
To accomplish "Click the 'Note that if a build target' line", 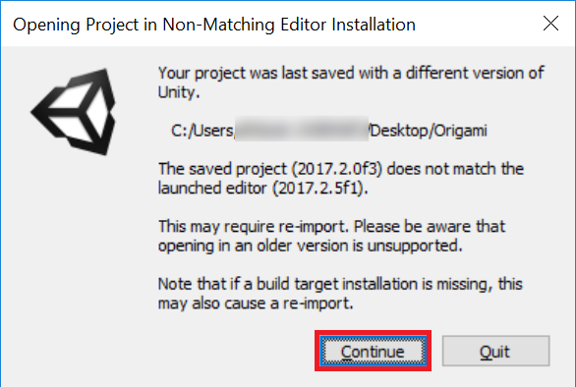I will (x=340, y=284).
